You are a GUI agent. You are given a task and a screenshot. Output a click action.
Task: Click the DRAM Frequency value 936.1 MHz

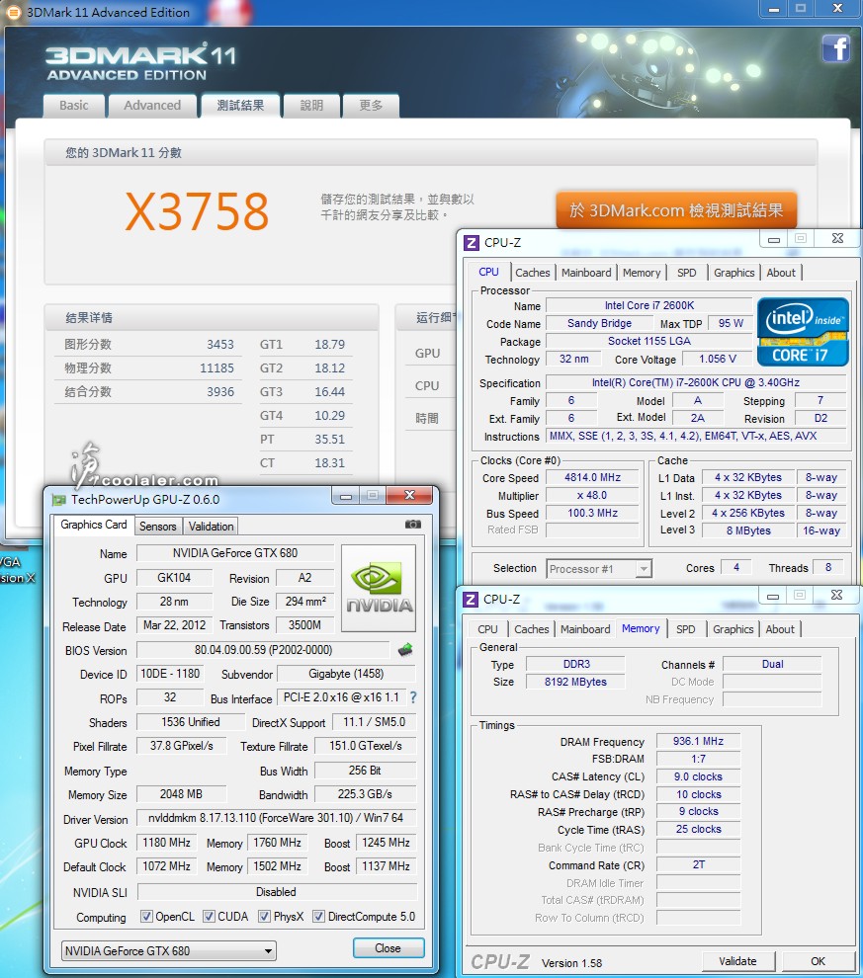click(x=698, y=741)
